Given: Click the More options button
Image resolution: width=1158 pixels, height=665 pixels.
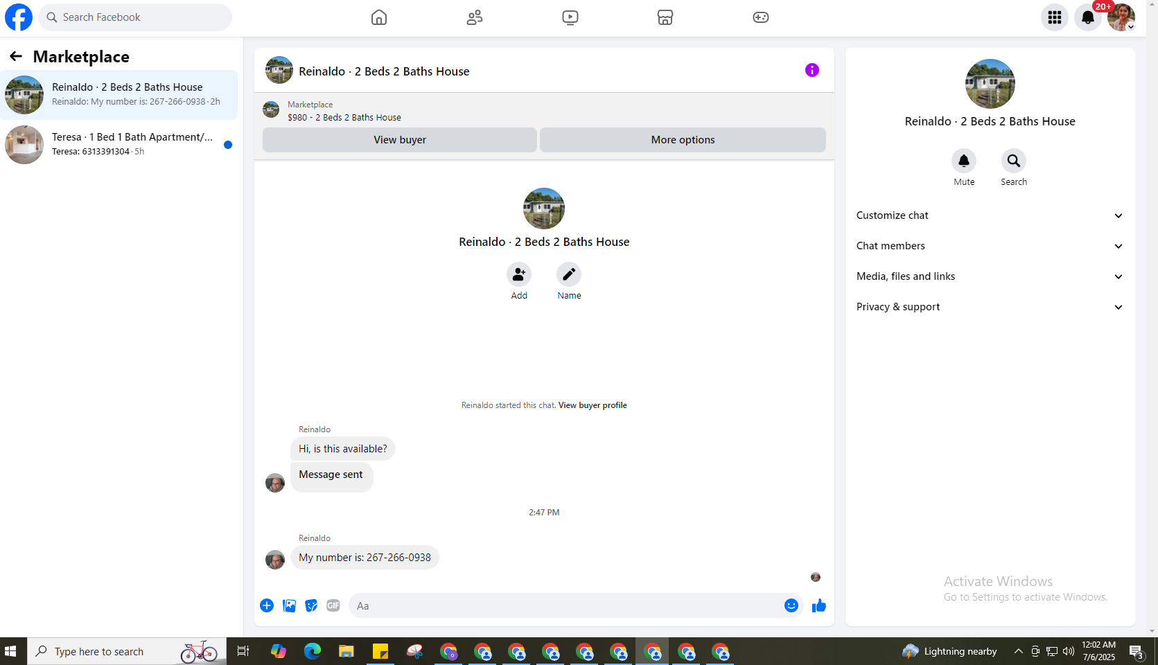Looking at the screenshot, I should 683,140.
